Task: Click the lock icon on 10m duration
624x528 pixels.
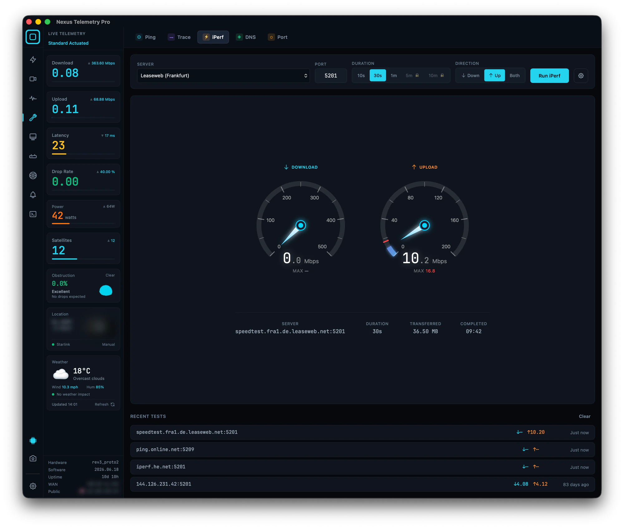Action: [x=442, y=75]
